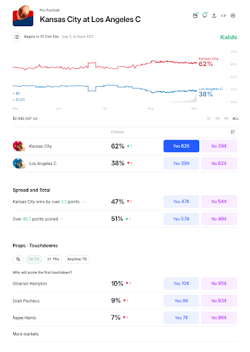This screenshot has width=250, height=352.
Task: Switch to the Anytime TD tab
Action: (77, 259)
